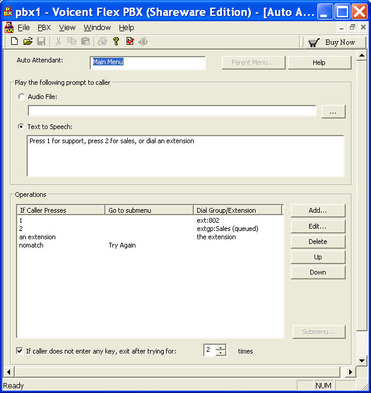Increase the retry times spinner value

221,348
